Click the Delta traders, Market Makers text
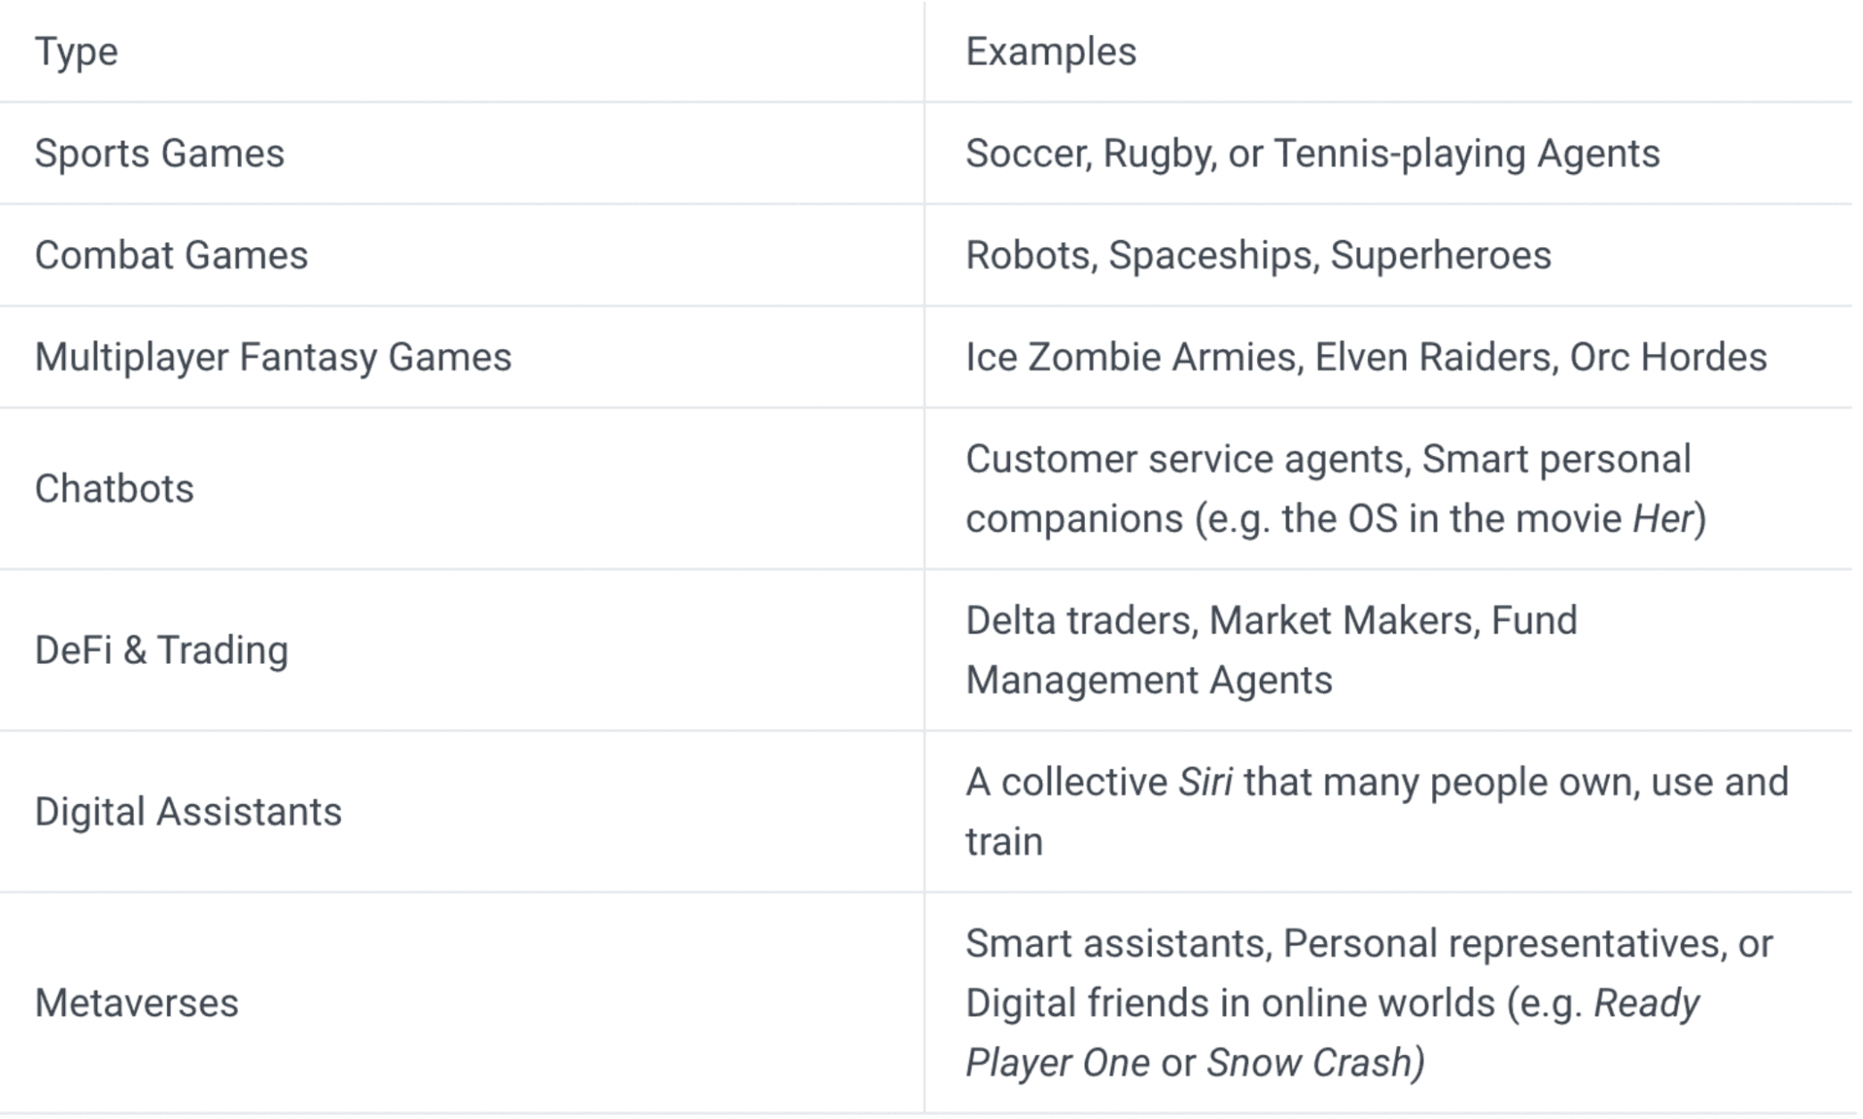This screenshot has height=1119, width=1863. pyautogui.click(x=1218, y=620)
